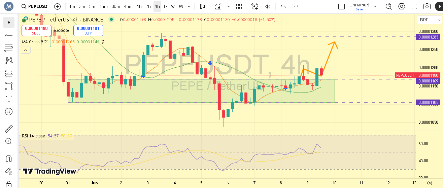Select the dot cursor tool
This screenshot has width=443, height=188.
click(x=9, y=22)
